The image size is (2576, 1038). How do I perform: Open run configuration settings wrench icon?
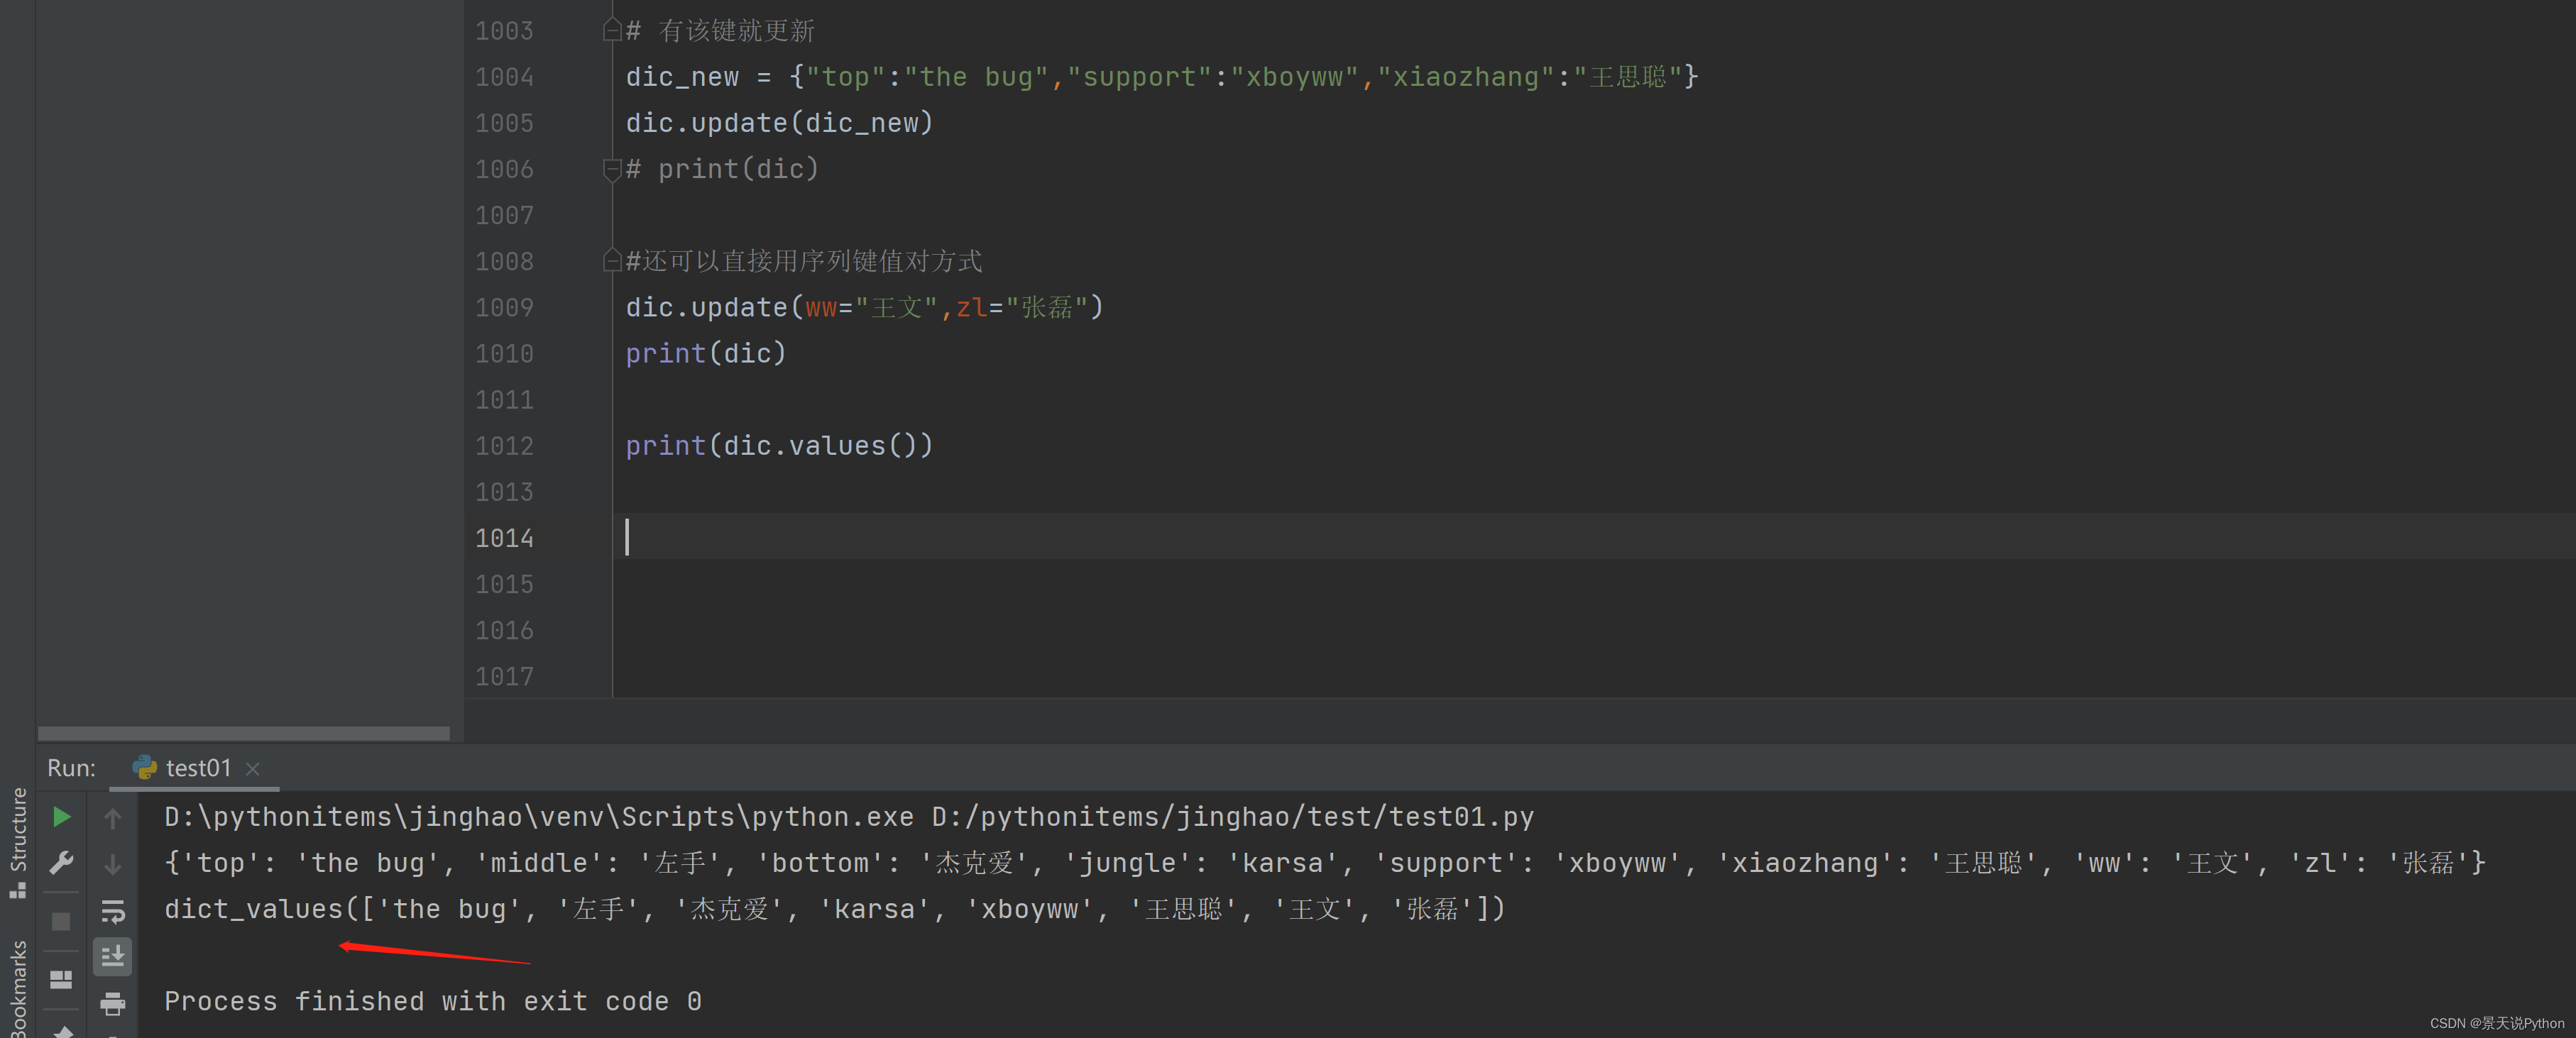click(x=61, y=863)
